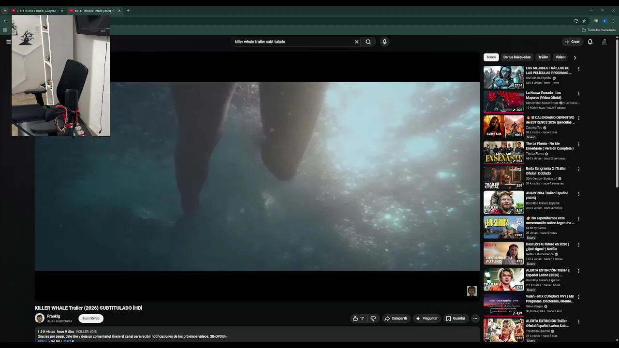The height and width of the screenshot is (348, 619).
Task: Click the search input field
Action: (x=293, y=42)
